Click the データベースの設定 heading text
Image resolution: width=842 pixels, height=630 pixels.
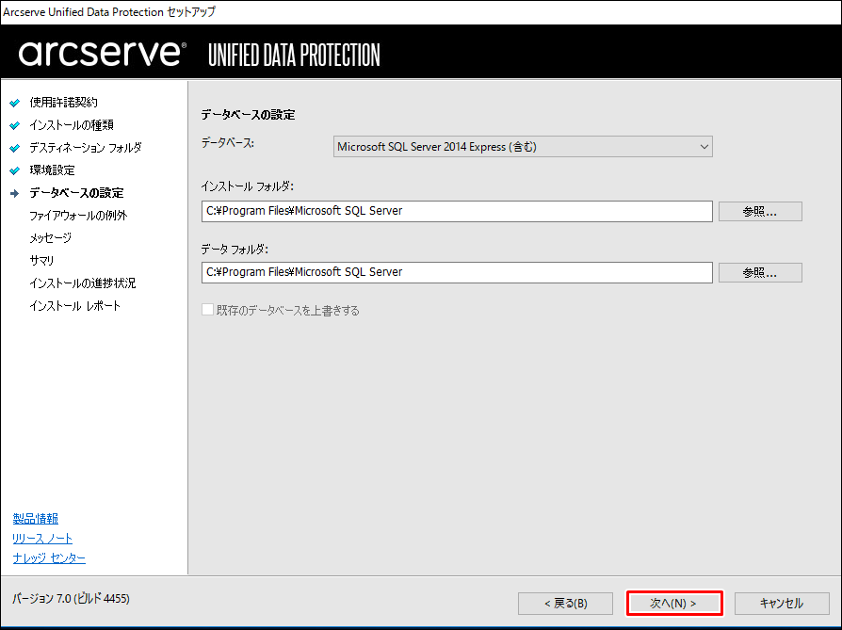(248, 114)
